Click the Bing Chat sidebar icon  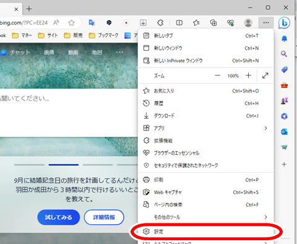pos(284,23)
